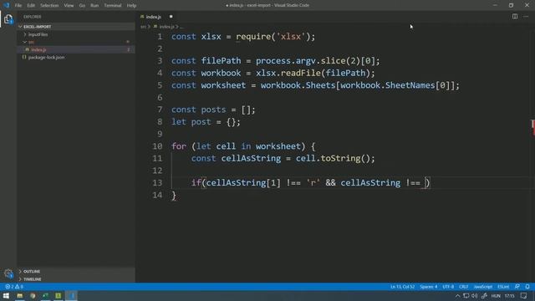This screenshot has height=301, width=535.
Task: Open the Windows Start menu
Action: coord(6,295)
